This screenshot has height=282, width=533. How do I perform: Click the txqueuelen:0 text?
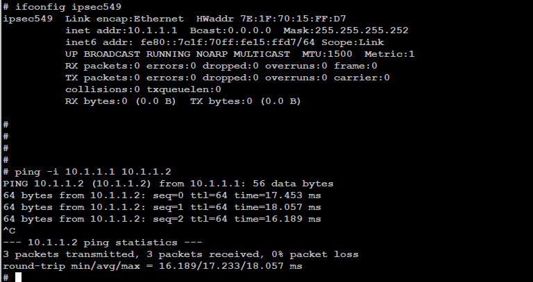(x=184, y=89)
